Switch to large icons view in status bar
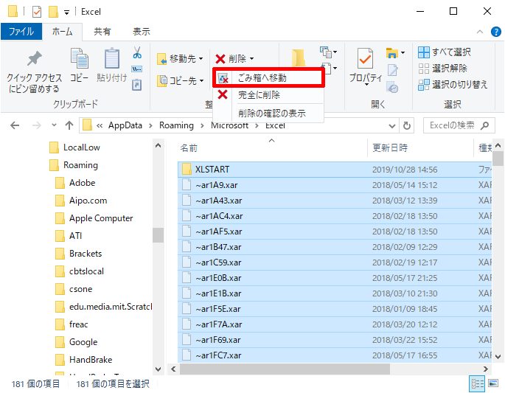This screenshot has width=505, height=393. (493, 383)
